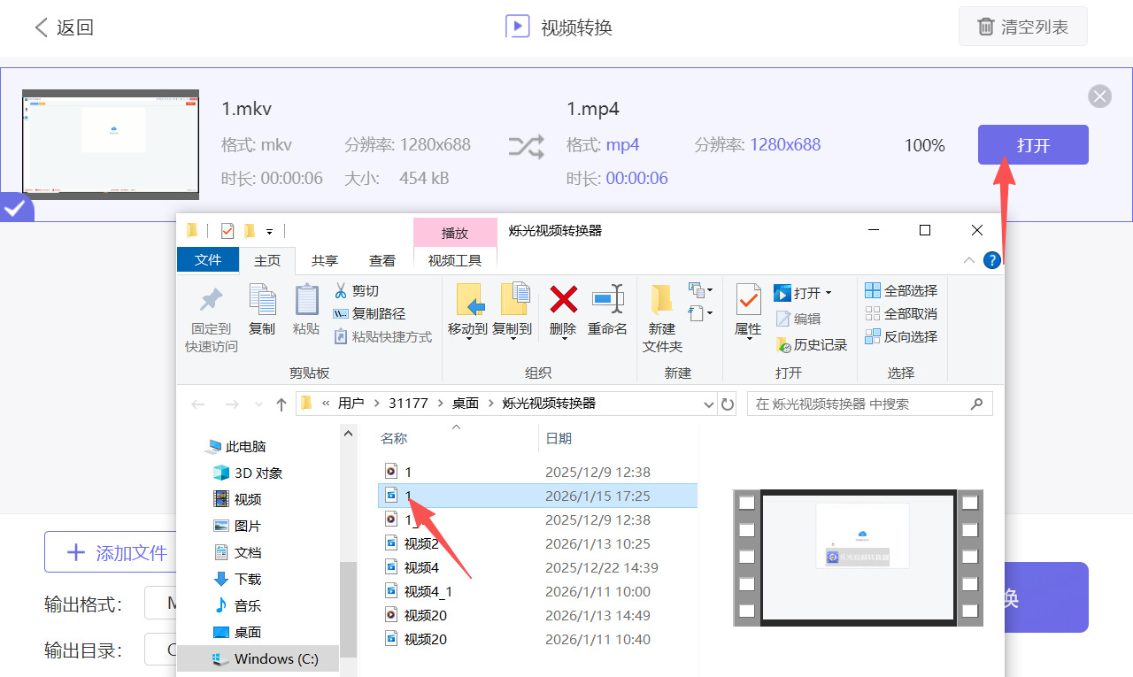Toggle the blue checkmark on the 1.mkv thumbnail
The image size is (1133, 677).
tap(18, 209)
